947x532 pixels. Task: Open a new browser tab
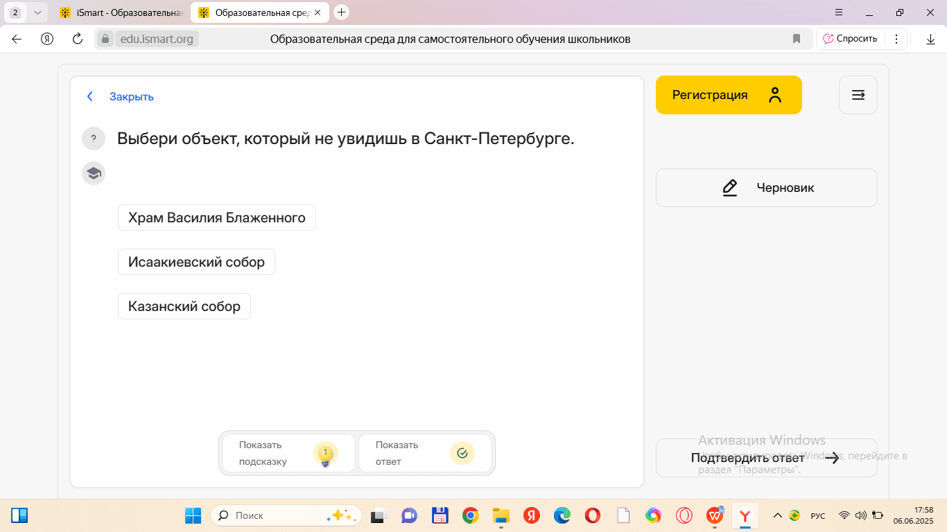[341, 12]
